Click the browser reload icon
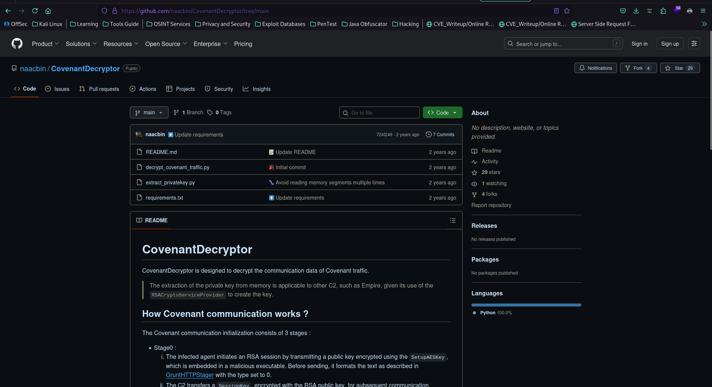Viewport: 712px width, 387px height. [35, 11]
